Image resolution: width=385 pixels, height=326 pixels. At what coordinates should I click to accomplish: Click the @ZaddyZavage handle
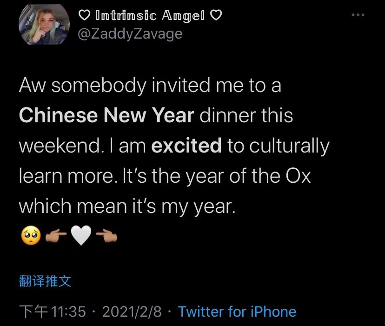click(130, 33)
